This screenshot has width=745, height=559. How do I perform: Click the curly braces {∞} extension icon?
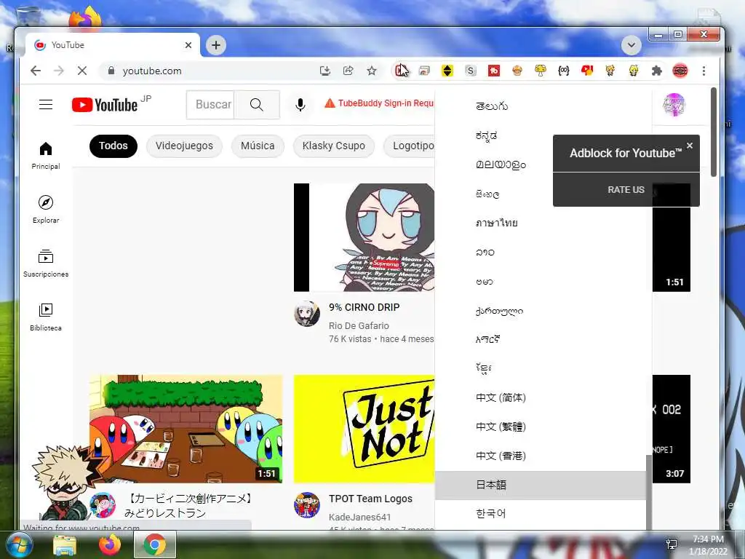564,71
